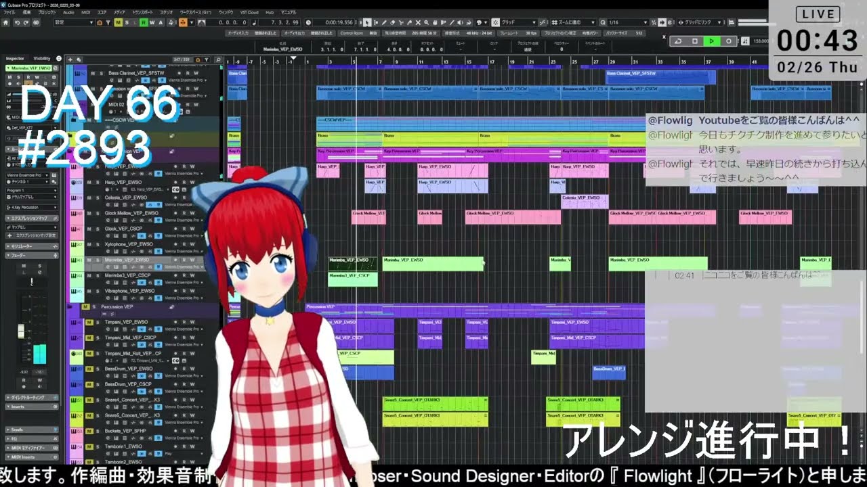Toggle global Write automation W in toolbar
This screenshot has height=487, width=867.
pyautogui.click(x=152, y=22)
